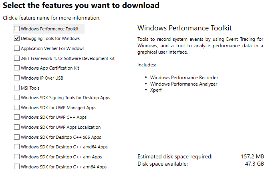Tick Windows SDK for Desktop C++ amd64 Apps
The height and width of the screenshot is (174, 268).
(16, 147)
